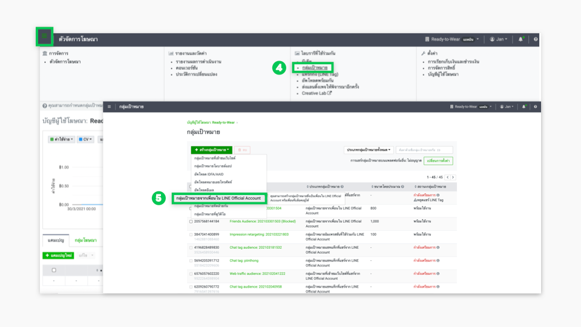Tick the checkbox for row 2057568144184
This screenshot has width=581, height=327.
click(x=191, y=222)
